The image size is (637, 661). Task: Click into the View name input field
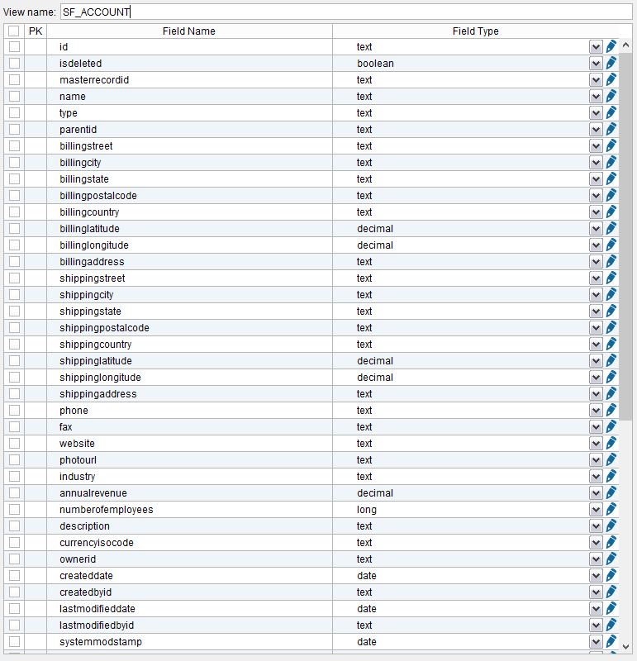(346, 12)
